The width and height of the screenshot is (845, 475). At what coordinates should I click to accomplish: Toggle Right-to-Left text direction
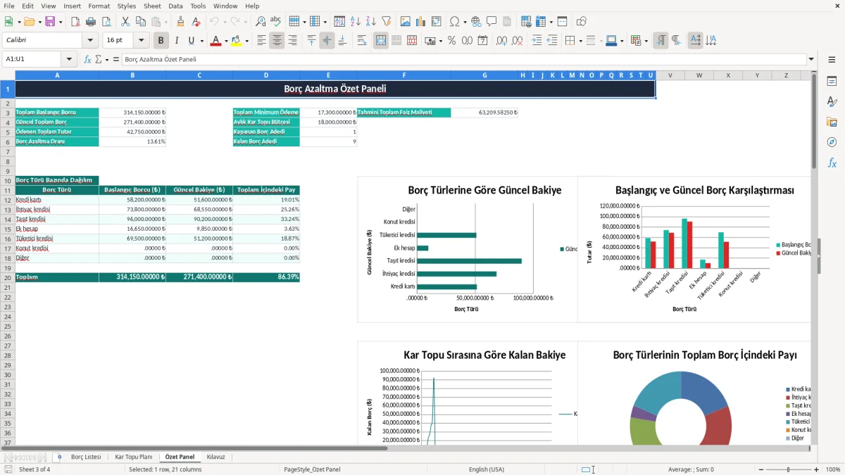(676, 41)
